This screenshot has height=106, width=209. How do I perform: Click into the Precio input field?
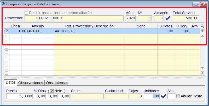pyautogui.click(x=19, y=96)
